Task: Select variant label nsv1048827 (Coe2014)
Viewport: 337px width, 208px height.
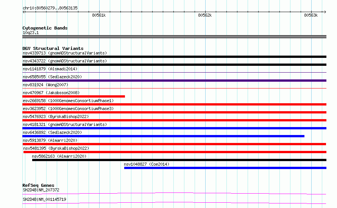Action: 147,164
